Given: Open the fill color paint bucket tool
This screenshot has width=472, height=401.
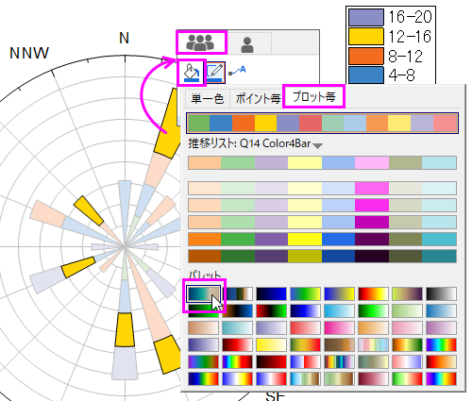Looking at the screenshot, I should point(192,73).
